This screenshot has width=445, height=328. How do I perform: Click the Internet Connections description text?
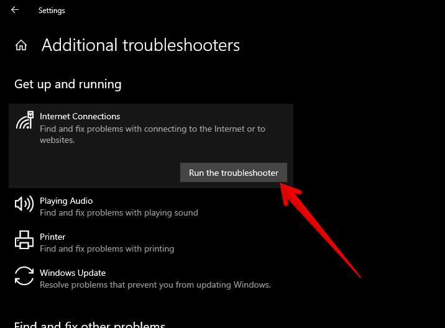pyautogui.click(x=152, y=134)
